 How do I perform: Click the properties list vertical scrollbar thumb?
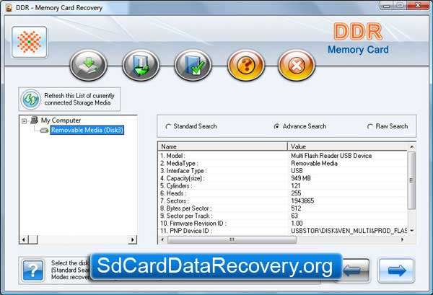pos(411,180)
